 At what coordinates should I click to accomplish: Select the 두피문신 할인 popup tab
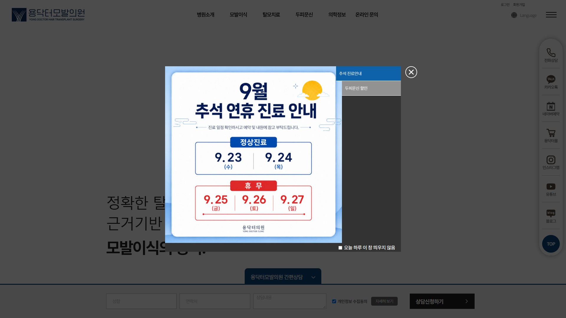tap(371, 88)
